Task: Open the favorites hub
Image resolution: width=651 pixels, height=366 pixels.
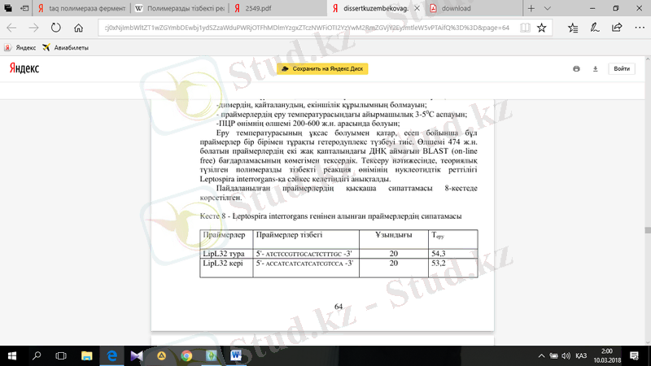Action: click(x=573, y=28)
